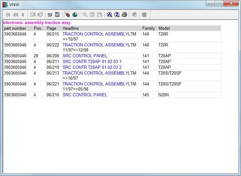
Task: Select page cell 06/211
Action: 53,61
